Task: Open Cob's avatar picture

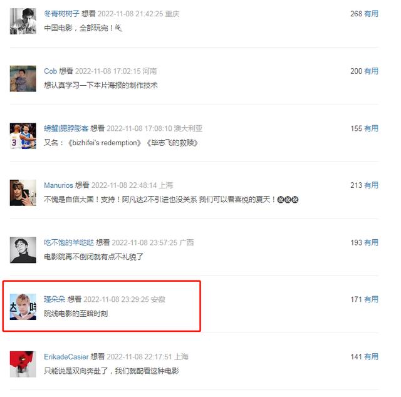Action: [x=23, y=78]
